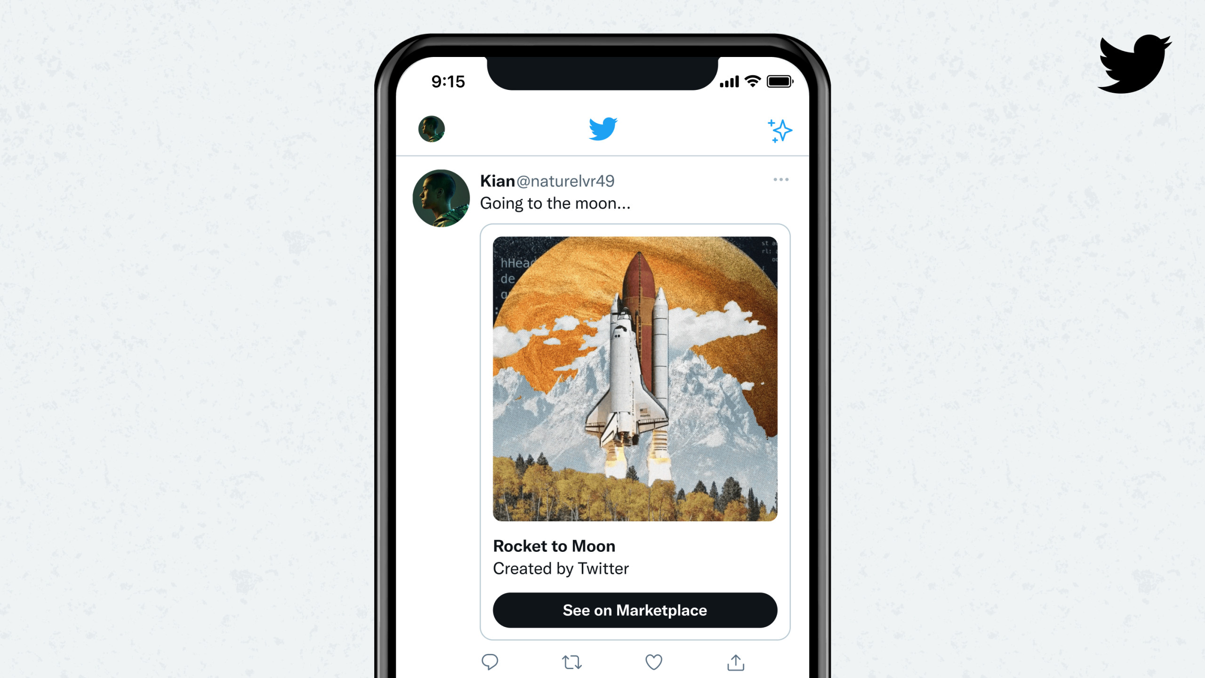The height and width of the screenshot is (678, 1205).
Task: Tap the three-dot more options icon
Action: 779,180
